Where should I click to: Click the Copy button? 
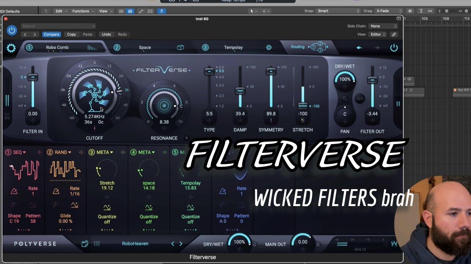coord(71,34)
